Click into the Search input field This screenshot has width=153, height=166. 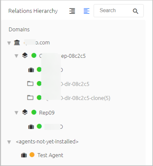[119, 11]
